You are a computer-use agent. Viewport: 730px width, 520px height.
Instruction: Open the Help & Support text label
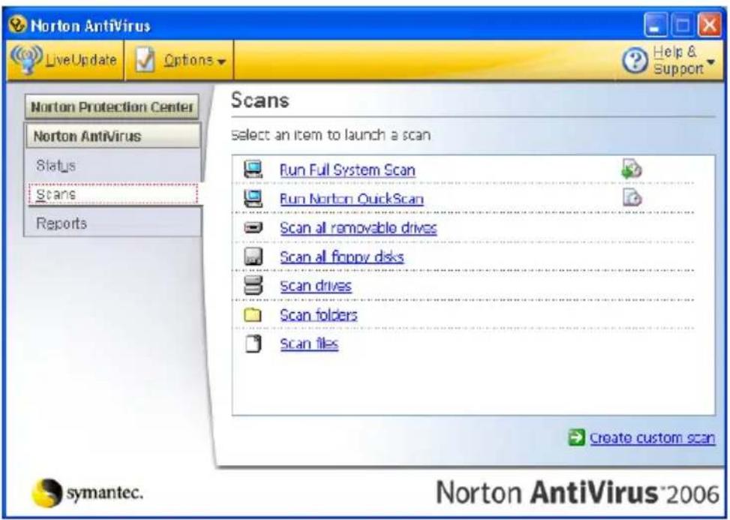click(678, 60)
